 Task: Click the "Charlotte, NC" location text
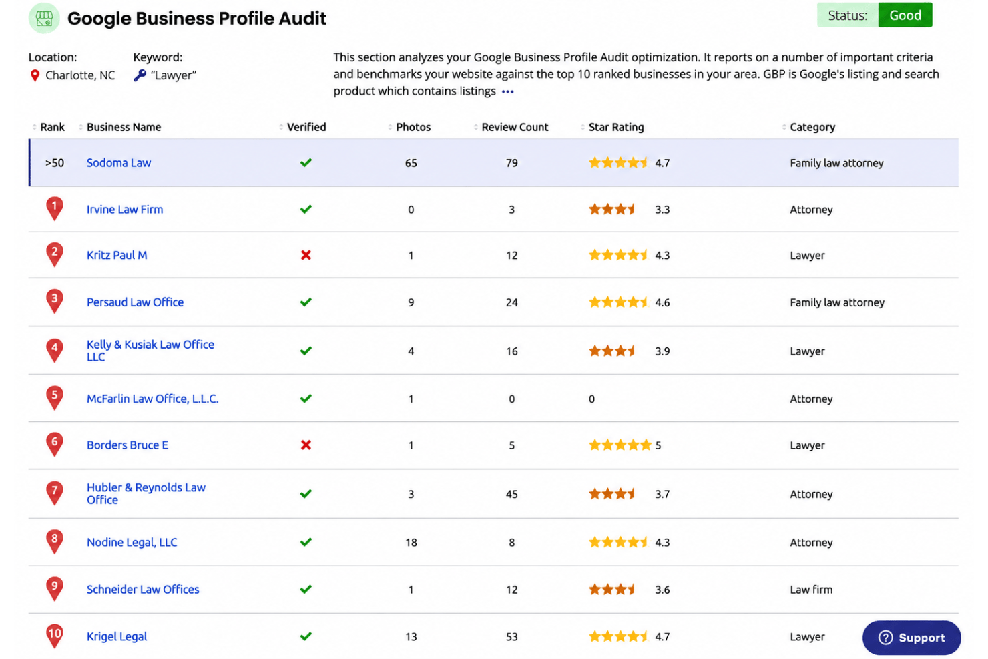[x=80, y=75]
